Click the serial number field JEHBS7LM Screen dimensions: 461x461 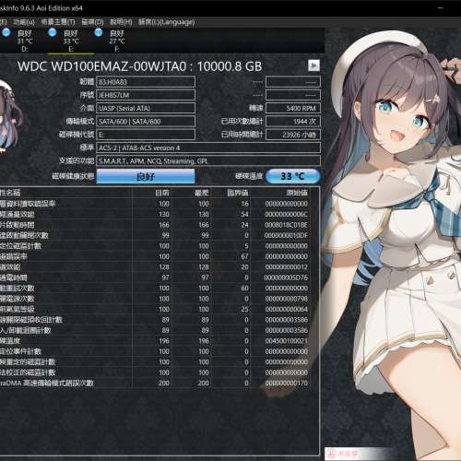coord(146,95)
